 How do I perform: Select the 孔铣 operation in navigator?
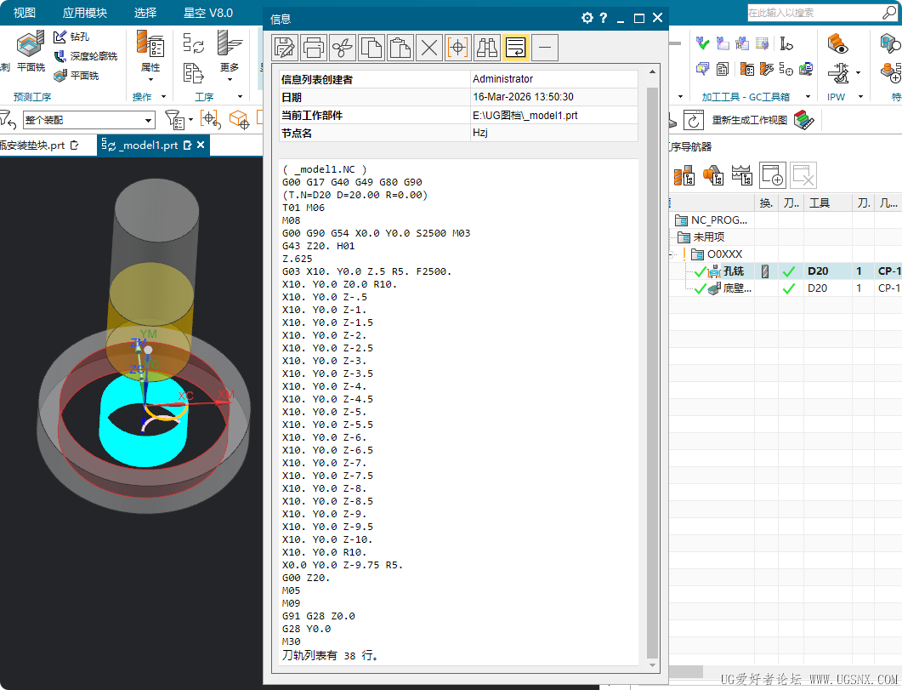(732, 271)
